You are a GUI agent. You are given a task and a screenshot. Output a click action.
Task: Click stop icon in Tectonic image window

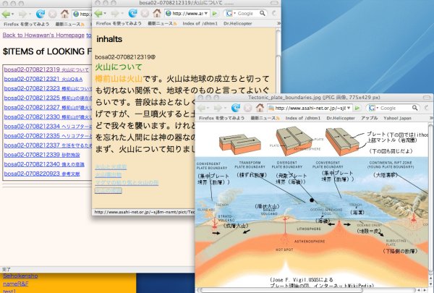tap(247, 108)
